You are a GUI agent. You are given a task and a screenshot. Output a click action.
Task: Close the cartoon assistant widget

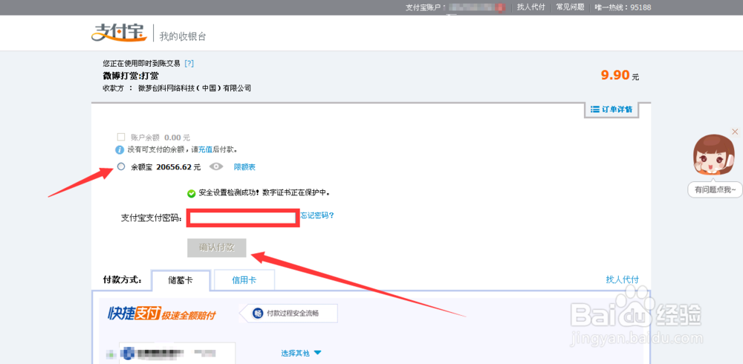tap(735, 131)
